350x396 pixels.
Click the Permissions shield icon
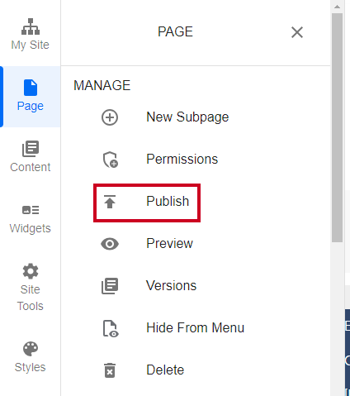111,160
